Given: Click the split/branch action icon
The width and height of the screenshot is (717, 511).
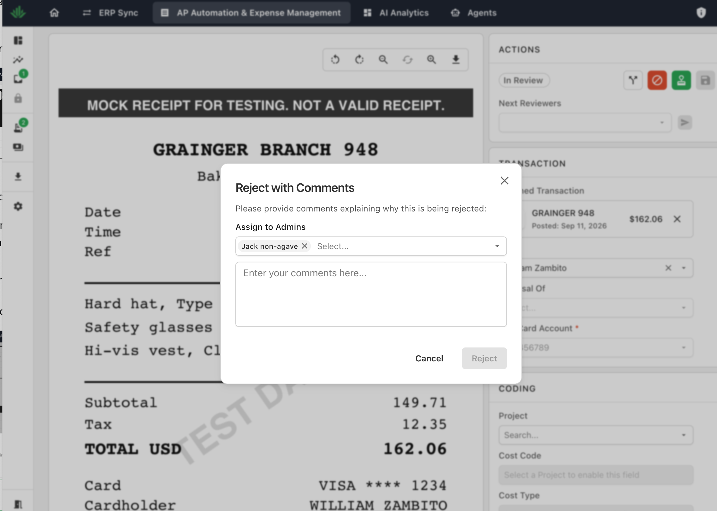Looking at the screenshot, I should 633,80.
